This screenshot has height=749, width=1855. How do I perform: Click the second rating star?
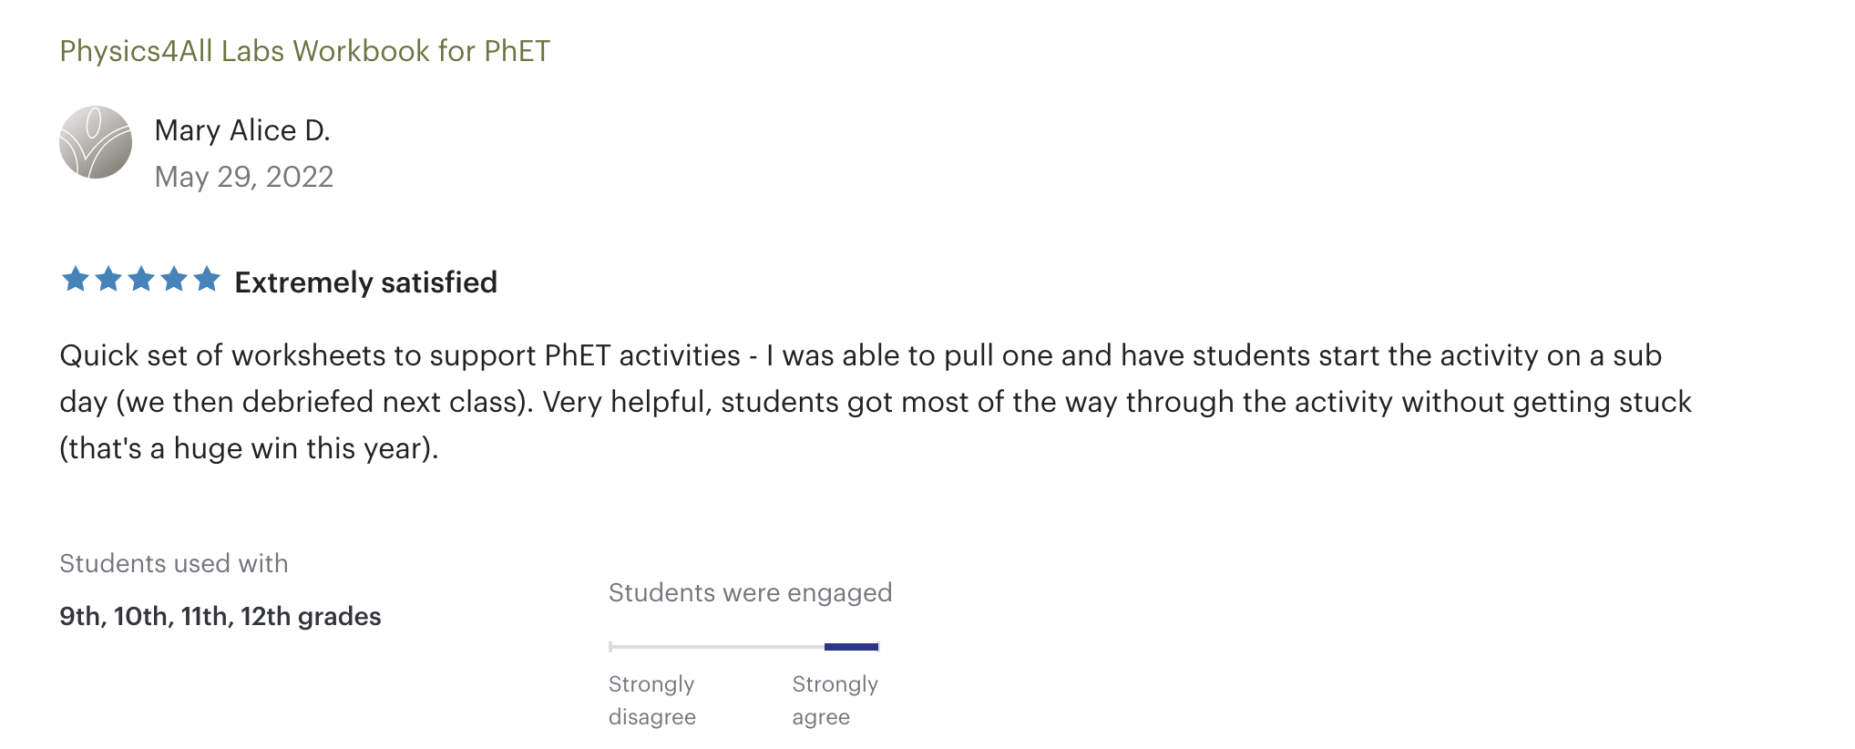point(108,279)
